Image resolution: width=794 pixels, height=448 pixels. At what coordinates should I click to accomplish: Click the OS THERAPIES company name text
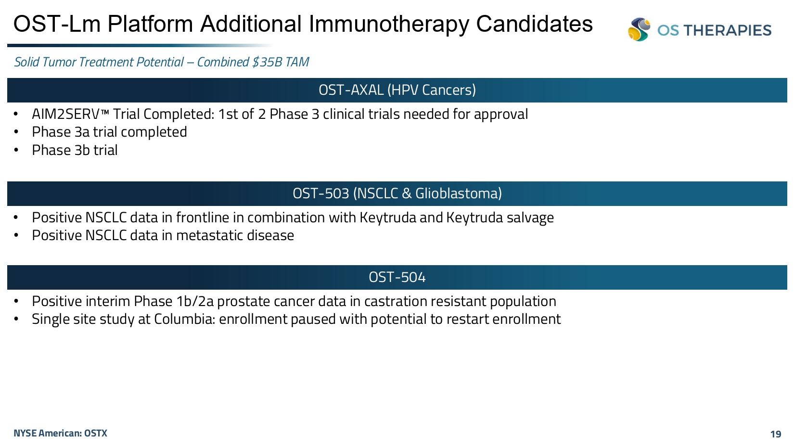pyautogui.click(x=714, y=30)
